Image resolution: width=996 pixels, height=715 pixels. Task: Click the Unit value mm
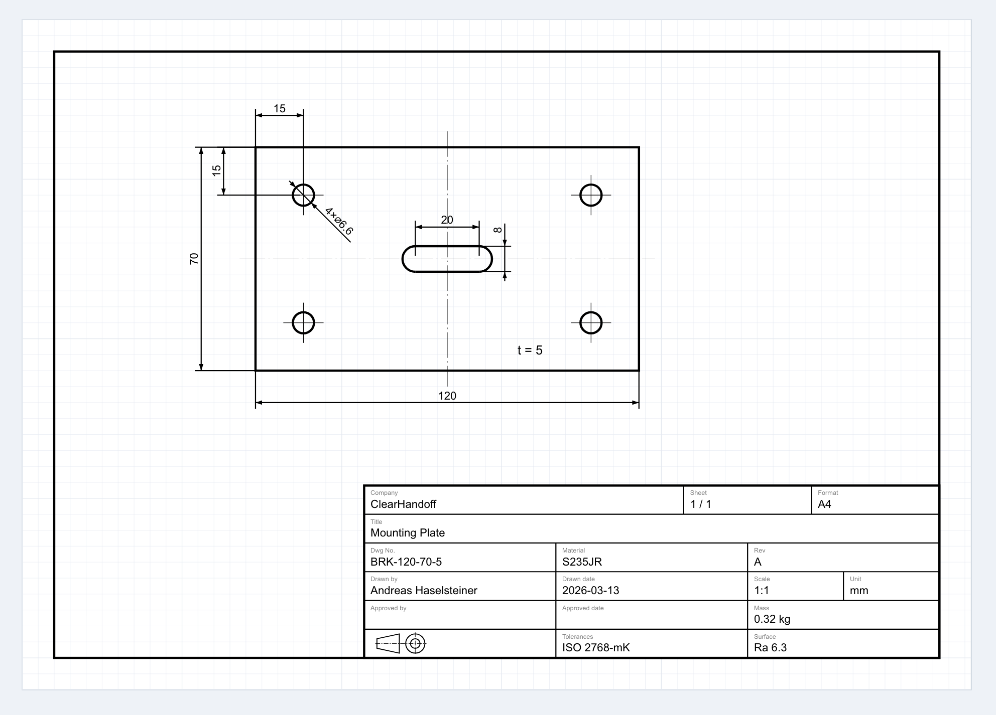(x=859, y=590)
